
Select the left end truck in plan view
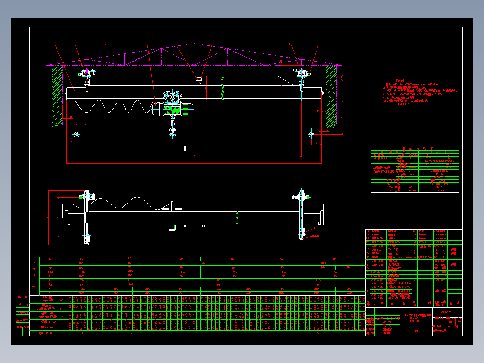(x=86, y=216)
